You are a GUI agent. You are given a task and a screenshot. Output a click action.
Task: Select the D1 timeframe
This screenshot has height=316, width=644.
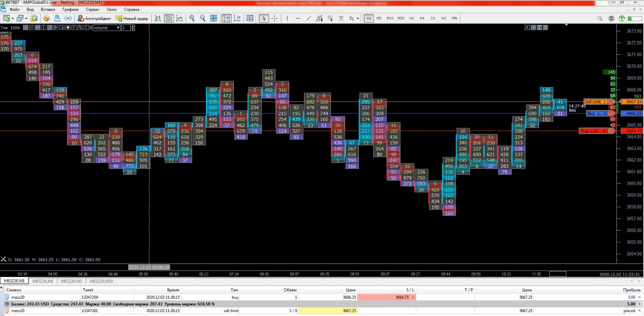click(433, 18)
